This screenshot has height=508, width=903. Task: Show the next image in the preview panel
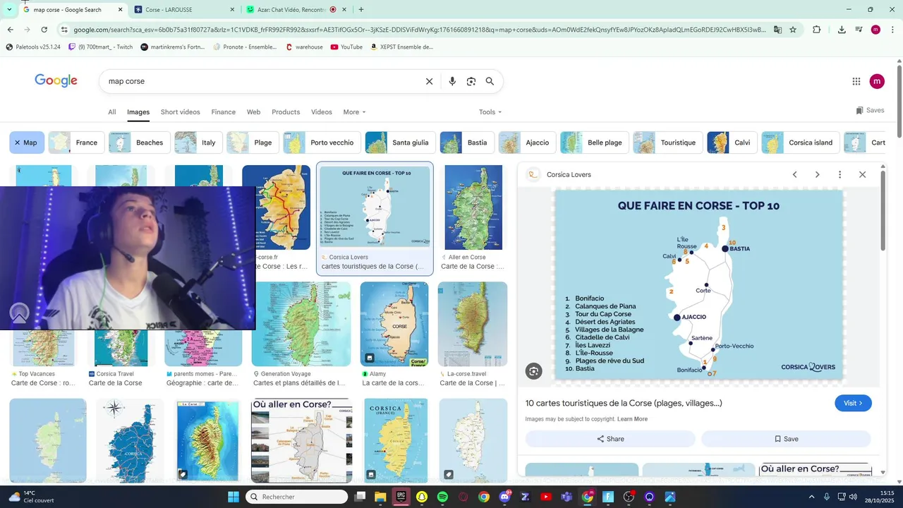click(817, 174)
